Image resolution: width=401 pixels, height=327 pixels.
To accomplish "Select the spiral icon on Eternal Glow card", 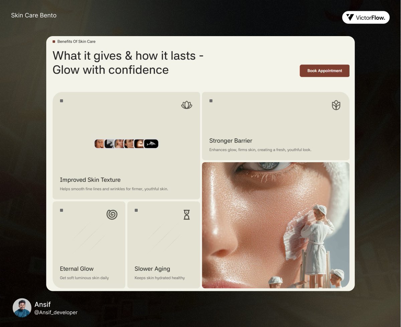I will click(x=112, y=214).
